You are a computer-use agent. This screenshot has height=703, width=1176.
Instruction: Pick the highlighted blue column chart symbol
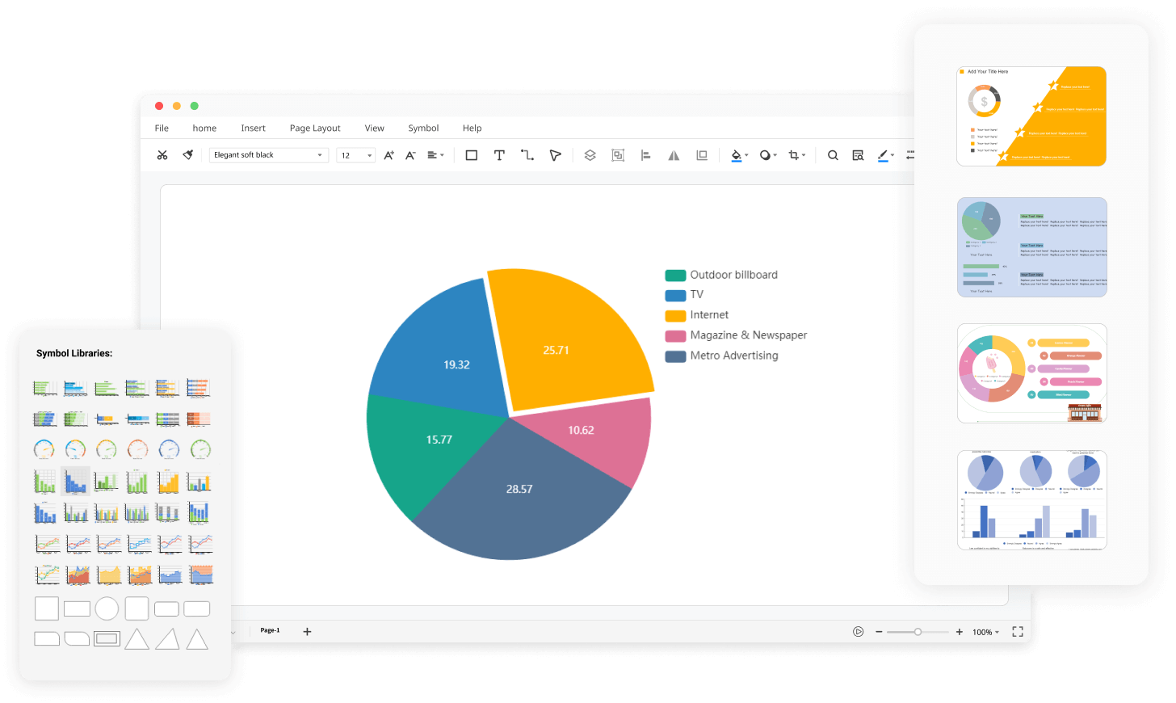75,481
